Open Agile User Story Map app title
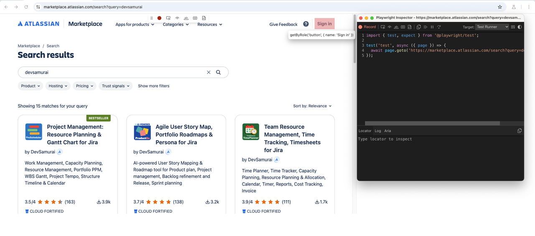 (184, 134)
